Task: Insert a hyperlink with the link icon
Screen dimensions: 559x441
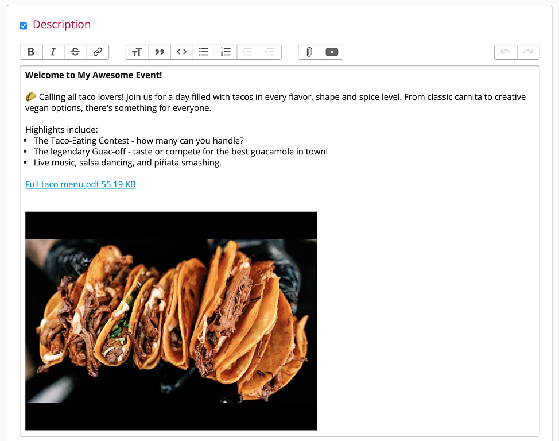Action: (x=98, y=52)
